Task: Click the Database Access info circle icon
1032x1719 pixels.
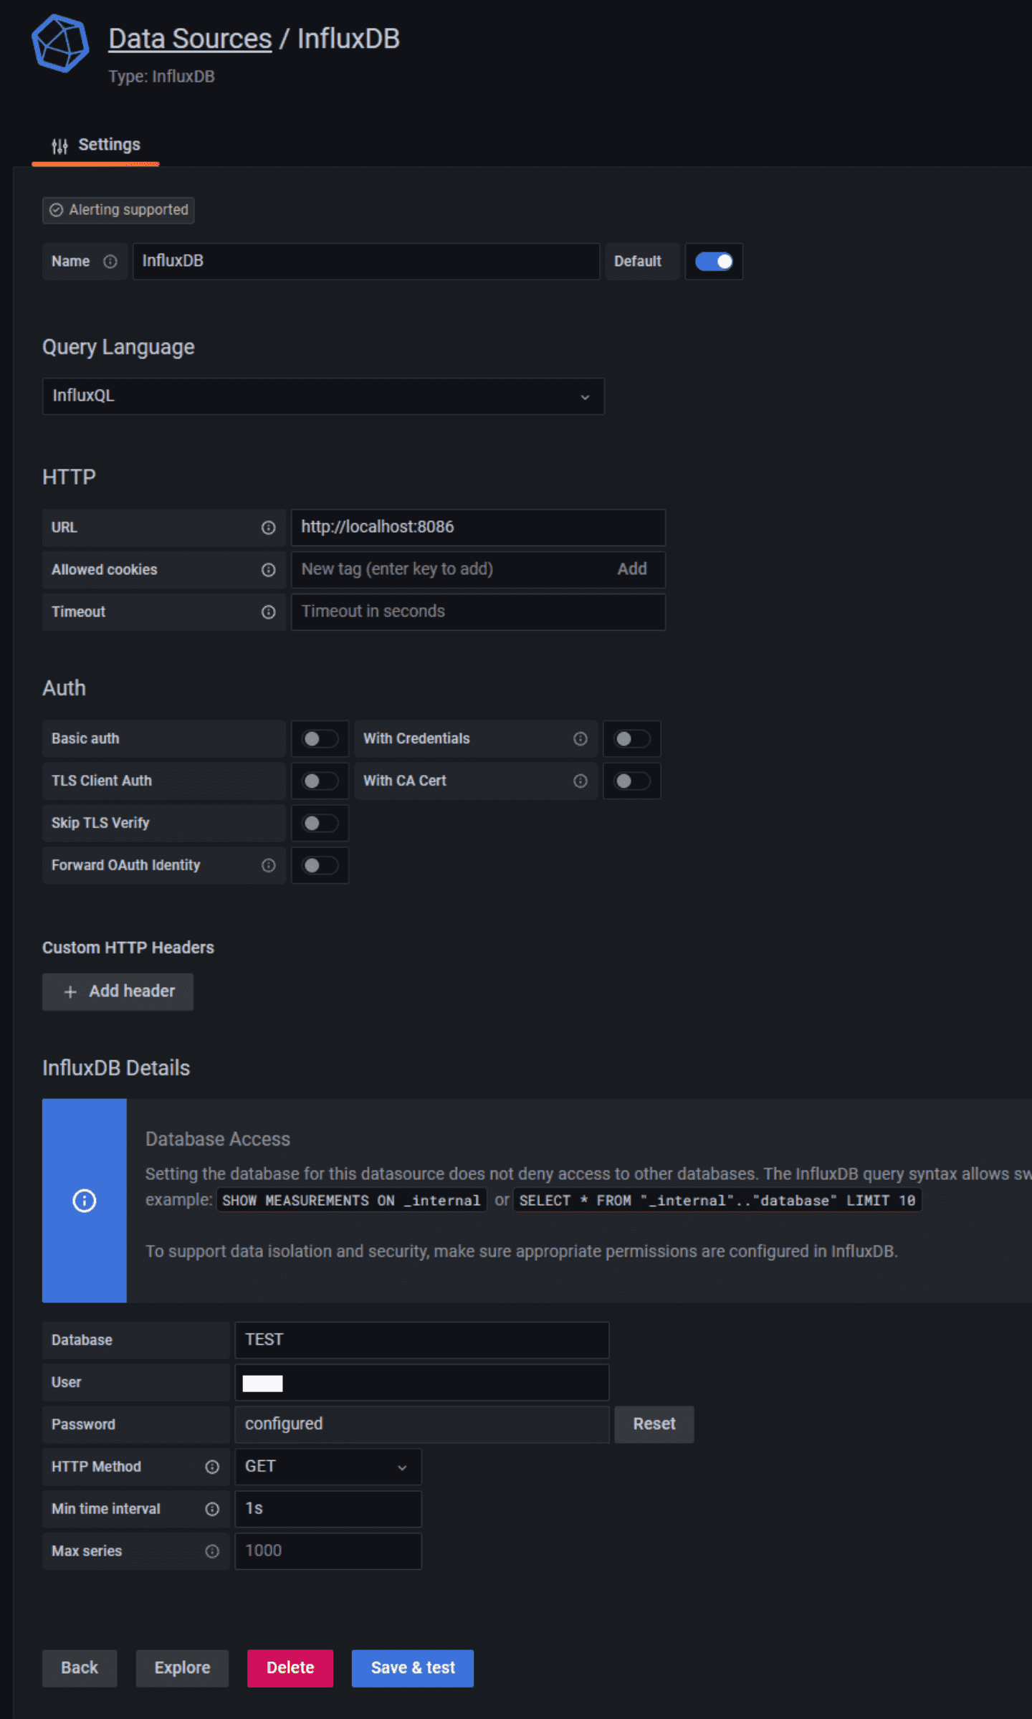Action: pos(85,1201)
